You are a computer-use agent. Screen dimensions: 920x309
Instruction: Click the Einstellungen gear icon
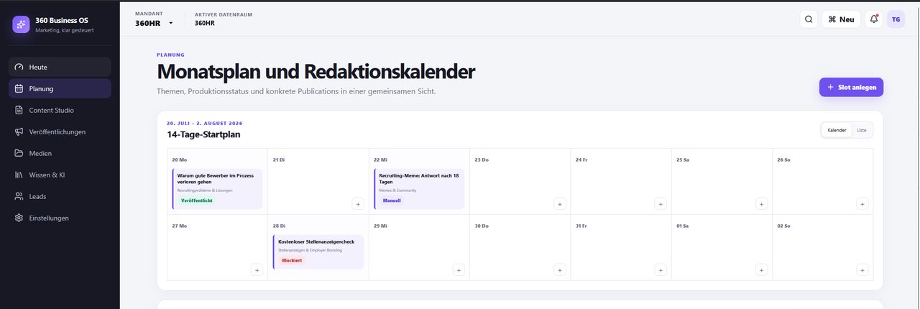[x=19, y=218]
